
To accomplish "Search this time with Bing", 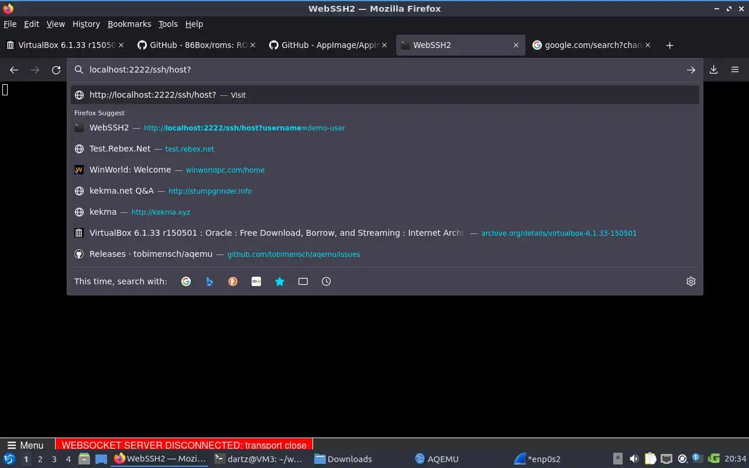I will point(209,281).
